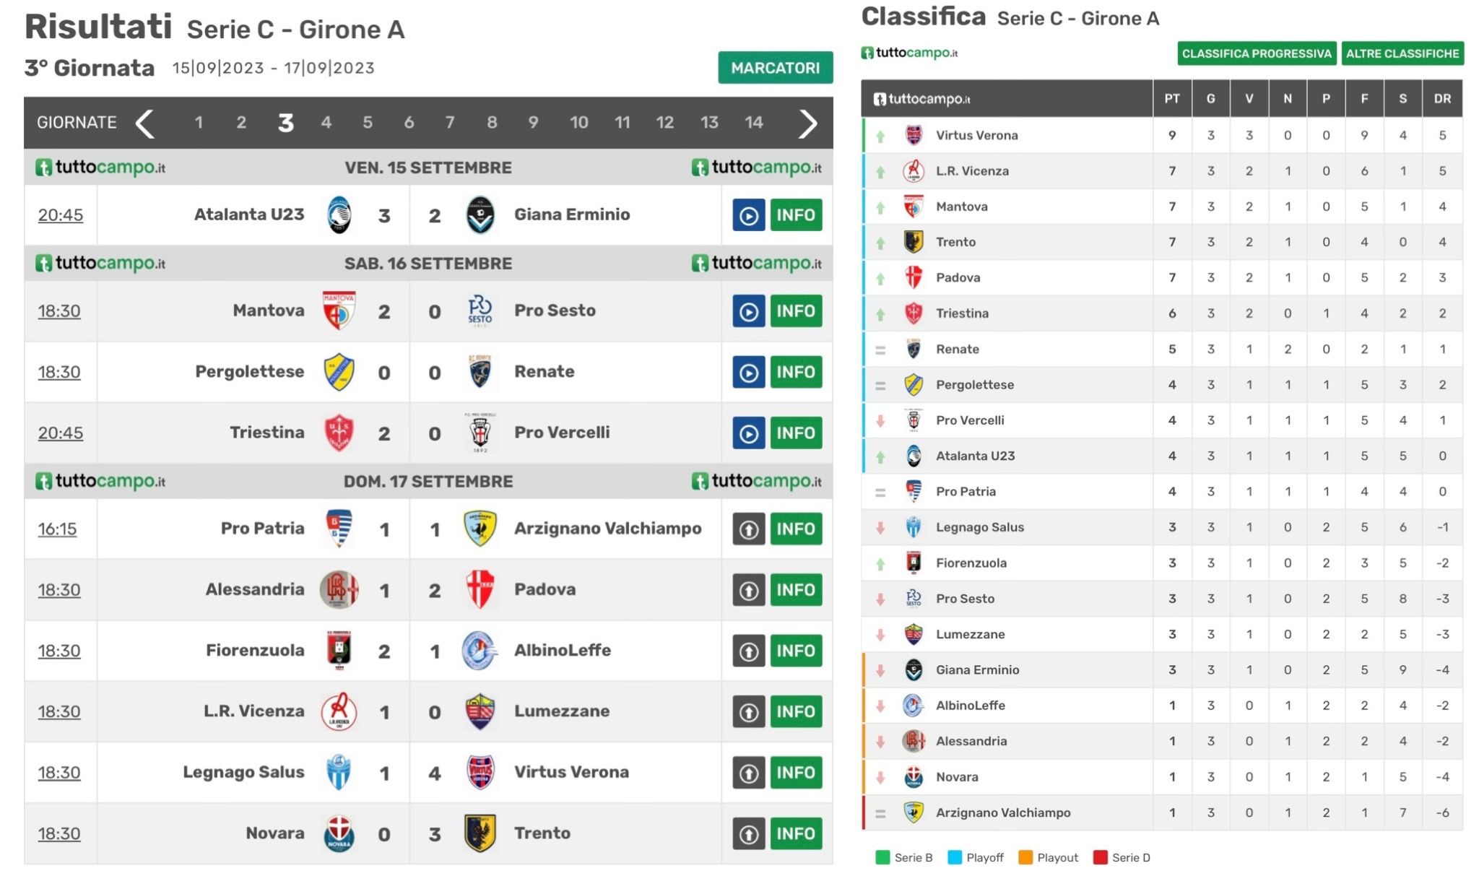This screenshot has width=1479, height=876.
Task: Click the Pro Patria match details arrow icon
Action: [748, 529]
